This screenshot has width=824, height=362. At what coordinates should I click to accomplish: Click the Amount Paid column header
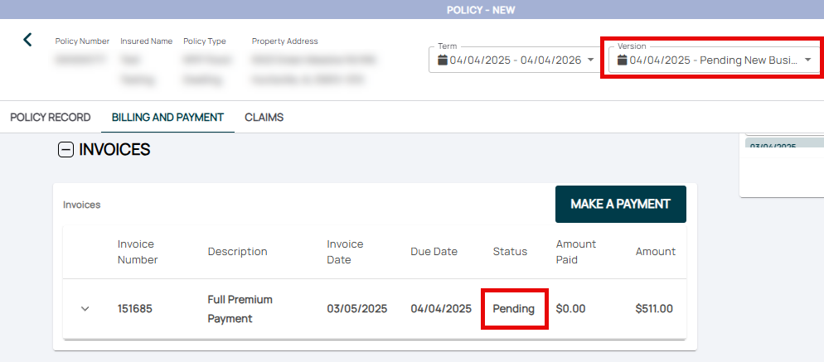[x=578, y=252]
